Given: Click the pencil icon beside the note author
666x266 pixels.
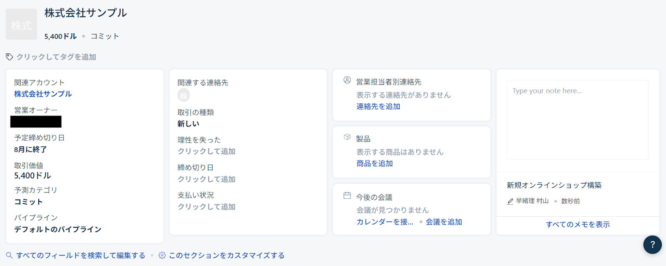Looking at the screenshot, I should (x=510, y=201).
